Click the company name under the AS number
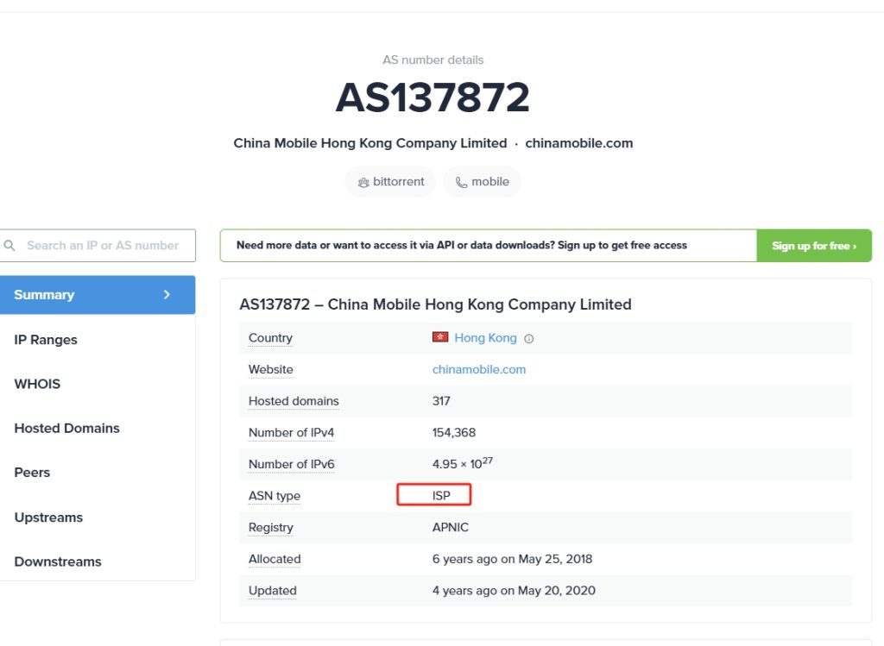Viewport: 884px width, 646px height. [370, 143]
